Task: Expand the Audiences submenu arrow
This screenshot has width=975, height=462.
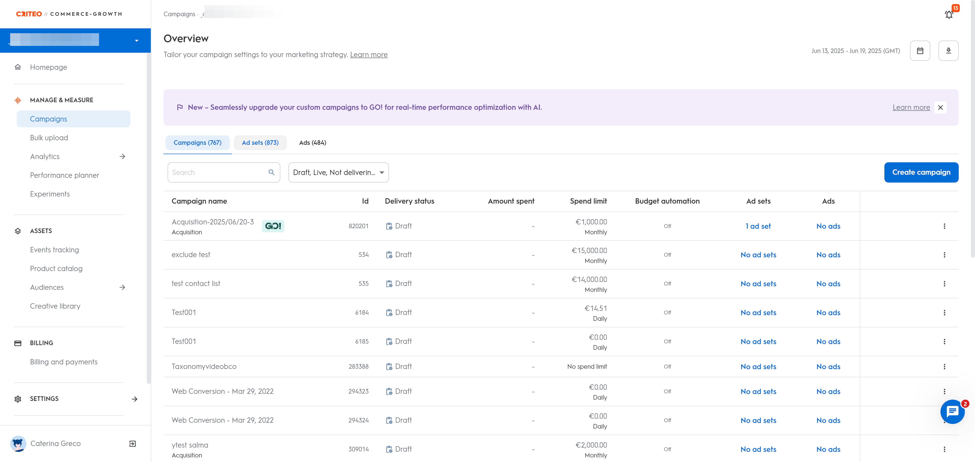Action: 122,287
